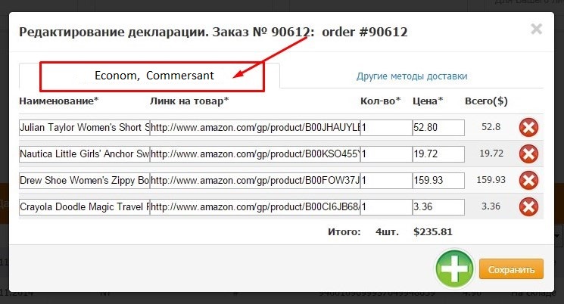Change the price field showing 159.93

click(438, 180)
